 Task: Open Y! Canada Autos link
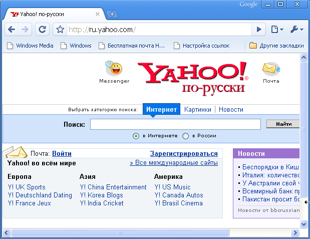tap(179, 195)
